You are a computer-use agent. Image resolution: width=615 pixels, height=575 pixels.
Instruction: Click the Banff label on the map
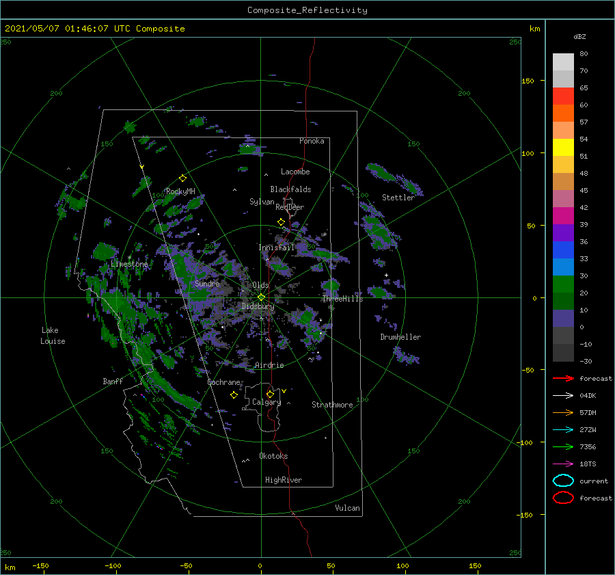(x=113, y=381)
